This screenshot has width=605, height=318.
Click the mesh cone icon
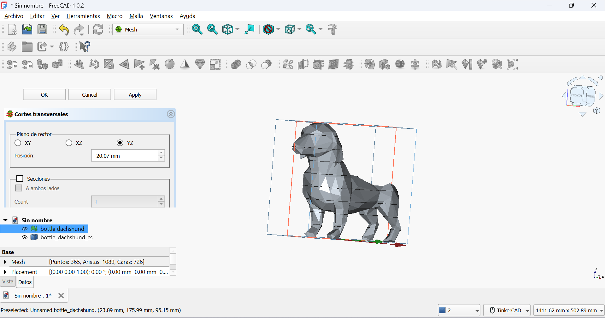[x=185, y=64]
